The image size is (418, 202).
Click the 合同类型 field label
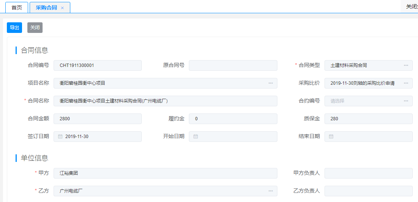pyautogui.click(x=309, y=65)
